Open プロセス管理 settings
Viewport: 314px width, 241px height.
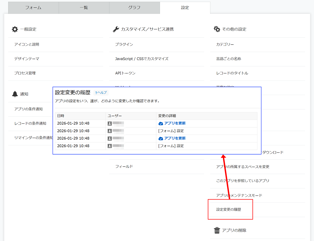point(25,73)
